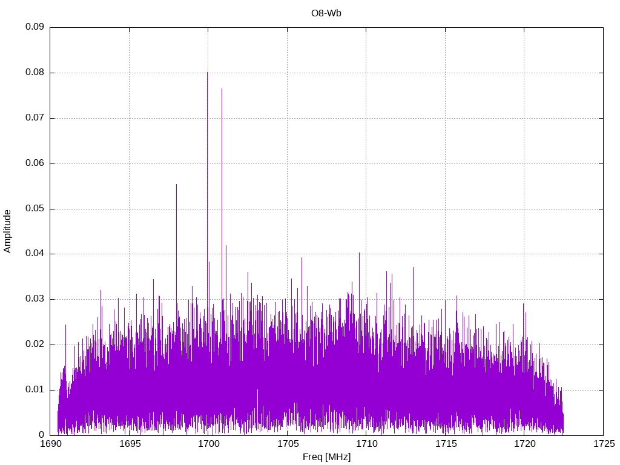Click the 0.03 y-axis tick label
This screenshot has height=465, width=620.
[34, 299]
